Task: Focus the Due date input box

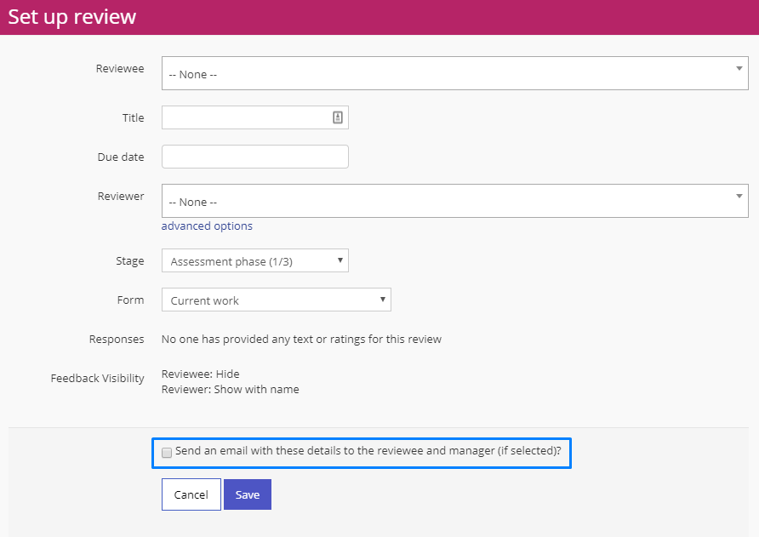Action: point(255,157)
